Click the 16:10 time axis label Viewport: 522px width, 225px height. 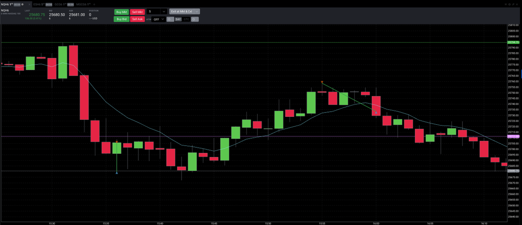point(484,223)
